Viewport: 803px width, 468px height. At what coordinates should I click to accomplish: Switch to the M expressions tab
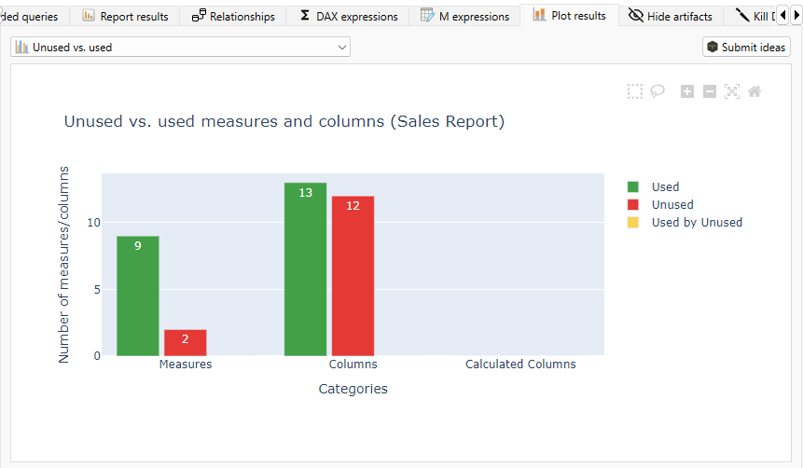(x=465, y=16)
